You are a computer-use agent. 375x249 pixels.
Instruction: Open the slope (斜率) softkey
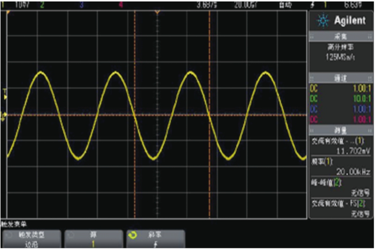[156, 239]
